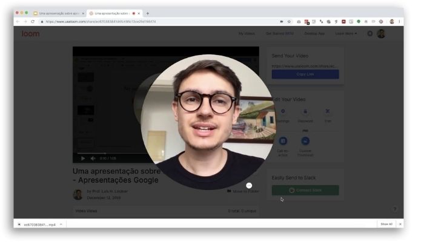Go back in the browser
424x242 pixels.
(x=18, y=22)
